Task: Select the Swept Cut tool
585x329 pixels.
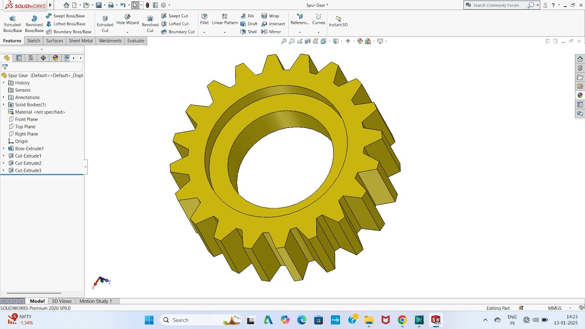Action: (175, 16)
